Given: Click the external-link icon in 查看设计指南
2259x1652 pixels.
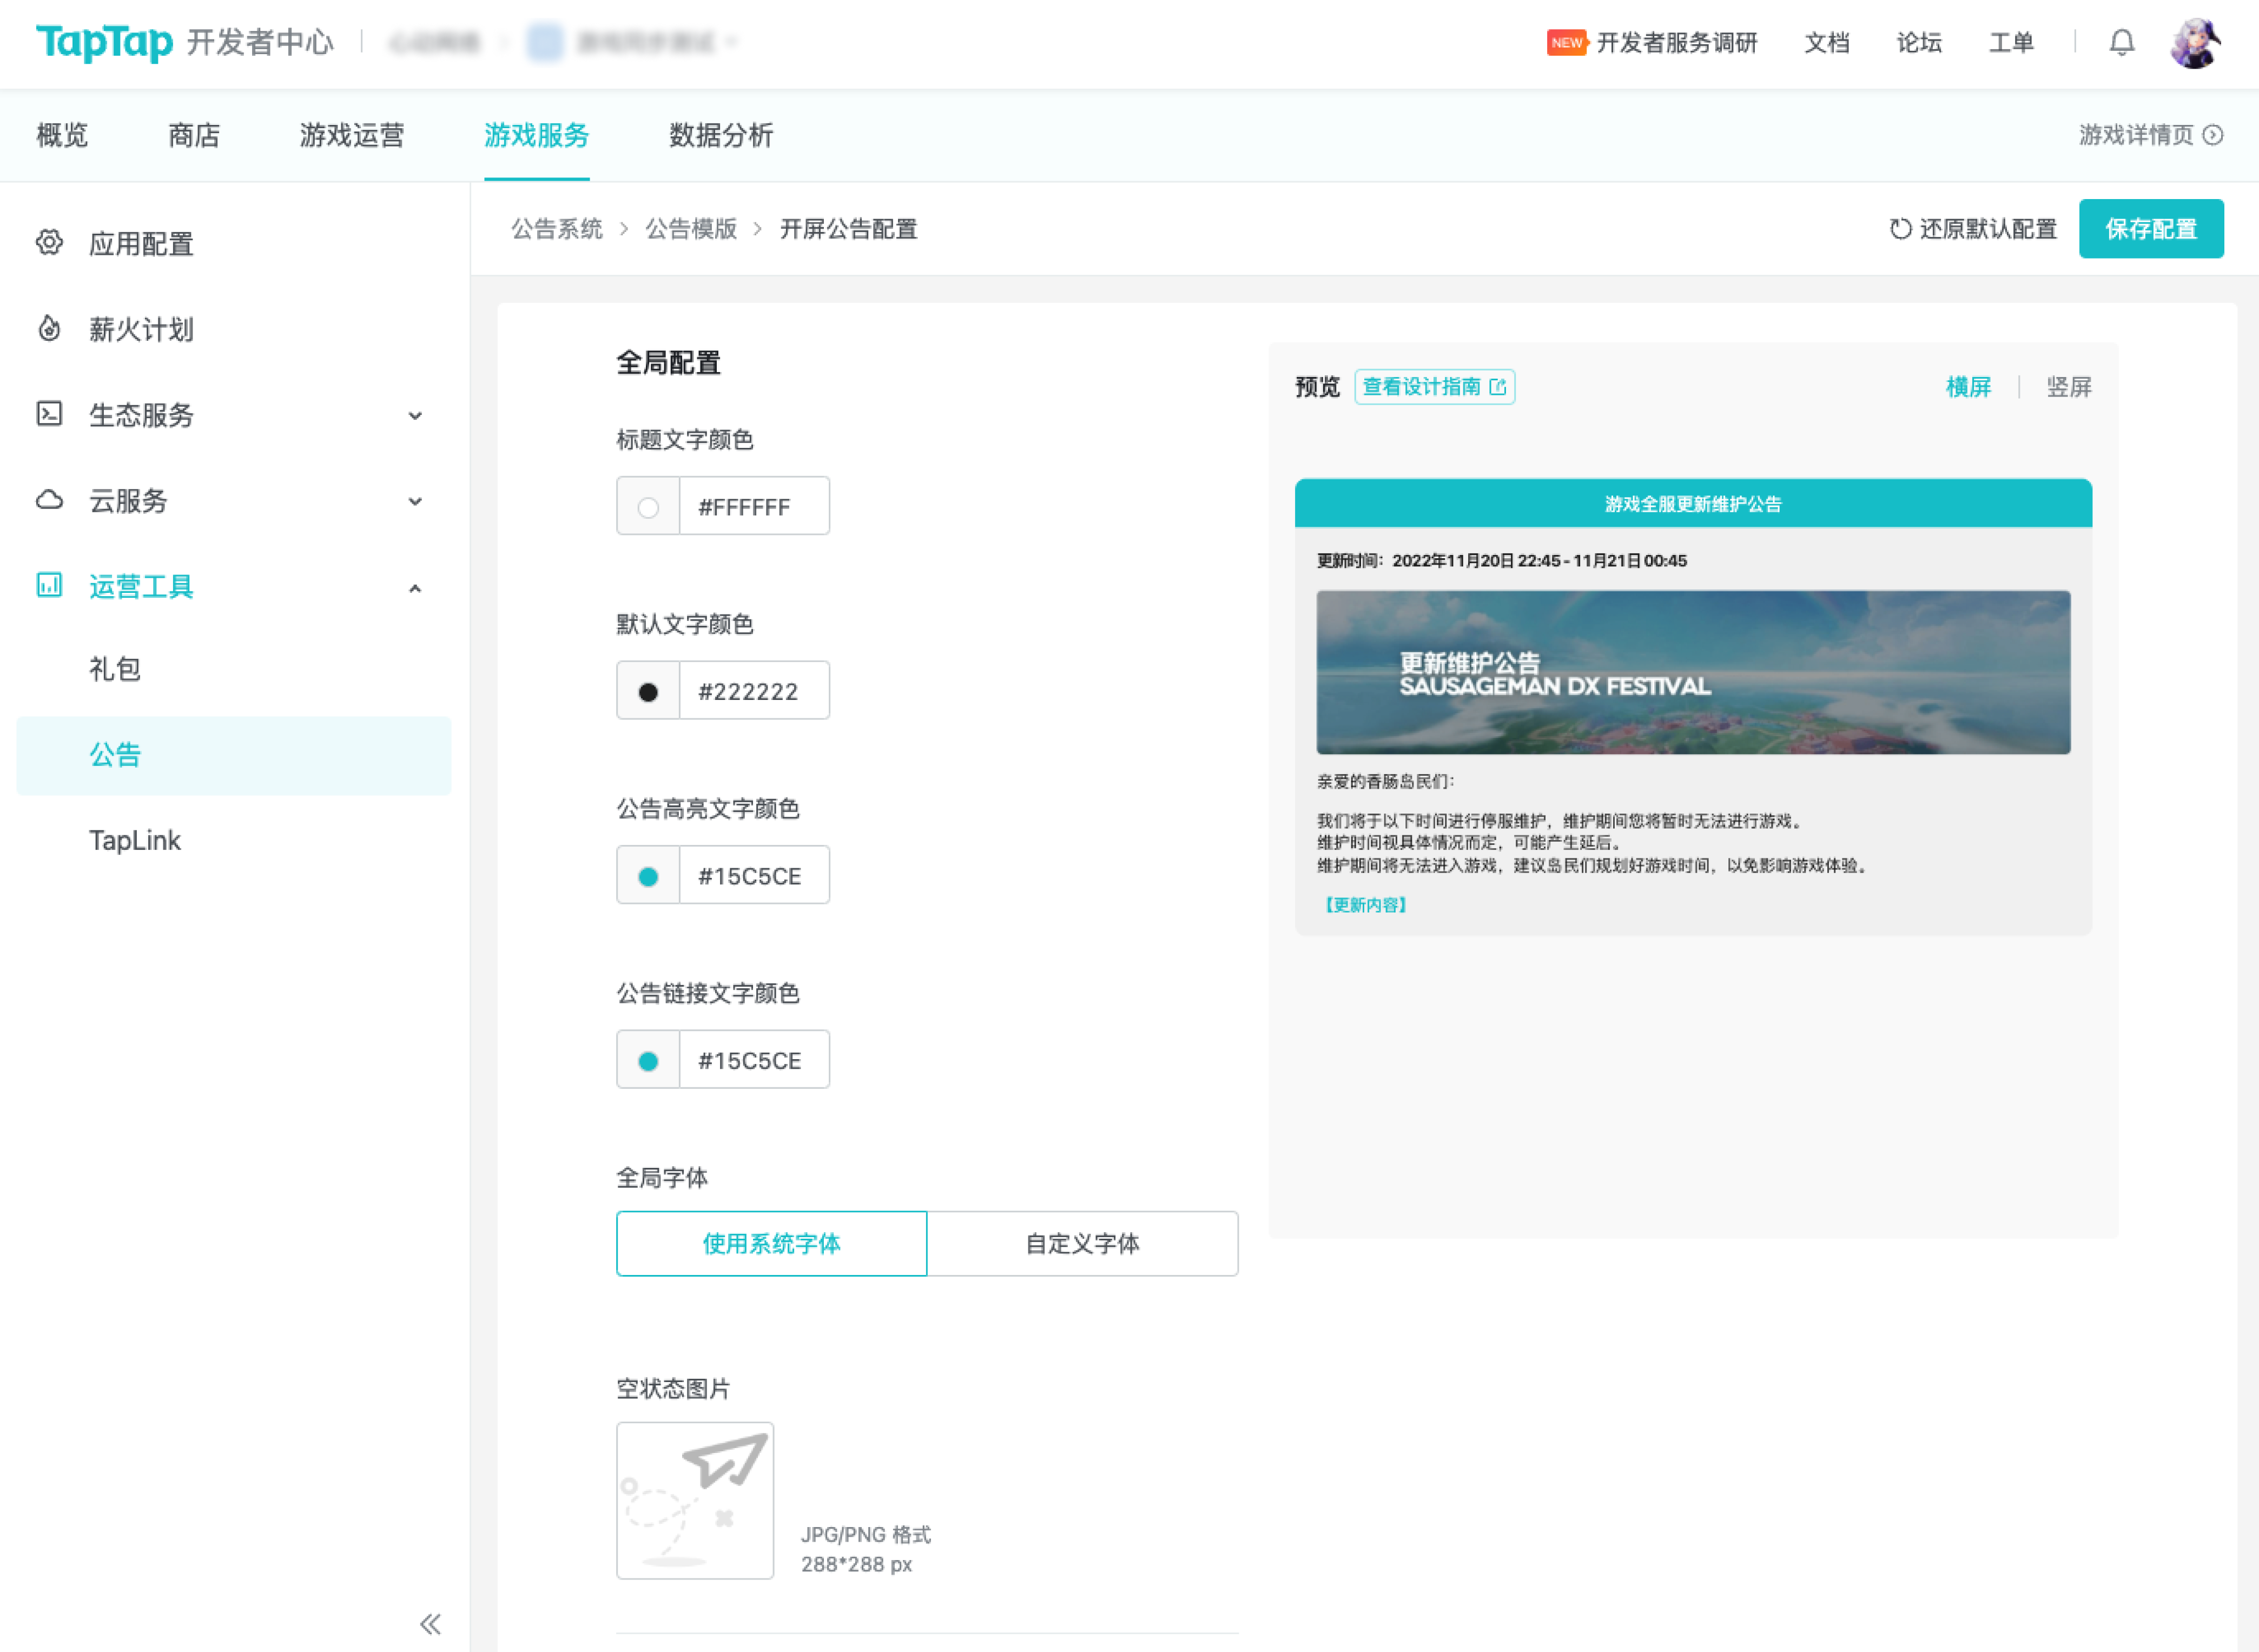Looking at the screenshot, I should tap(1497, 387).
